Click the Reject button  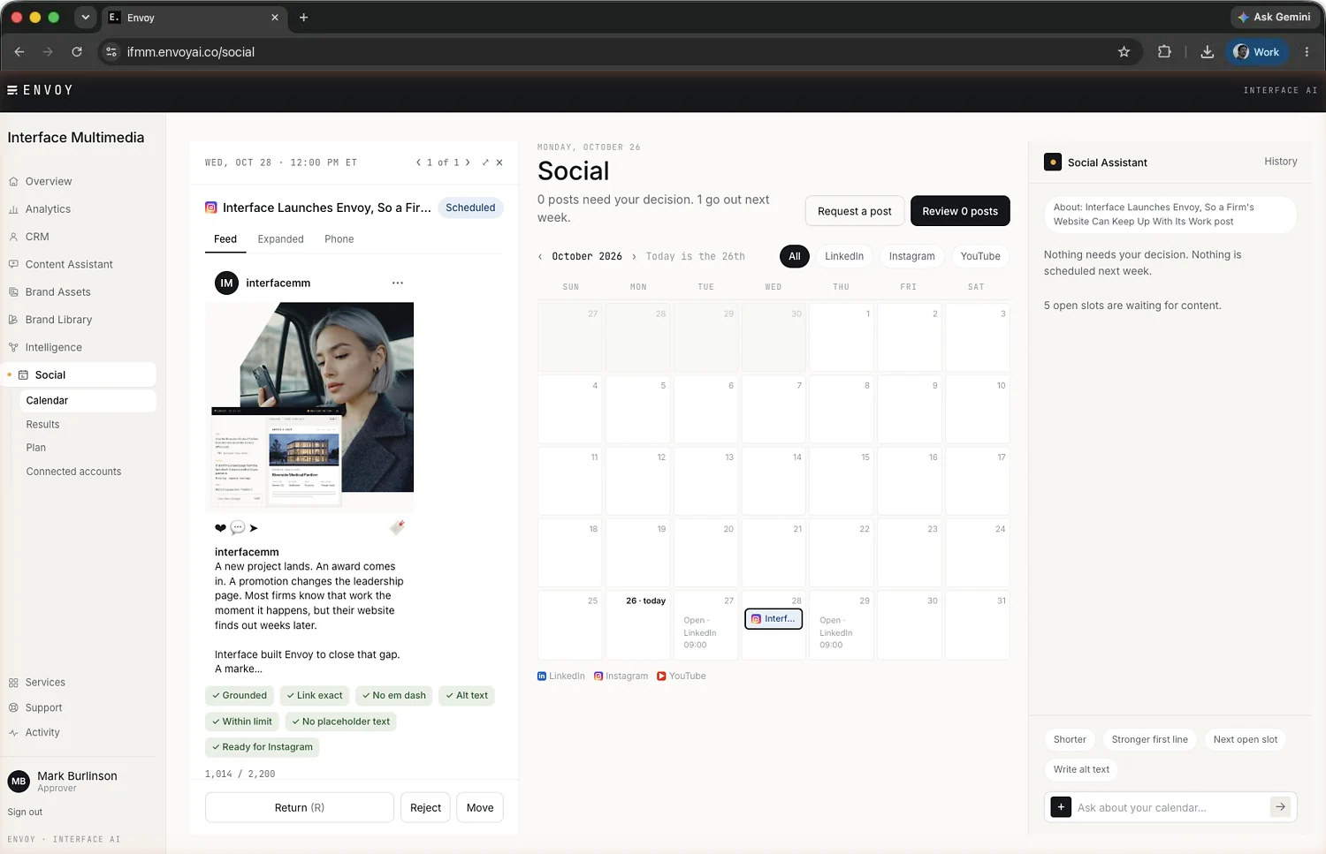[425, 807]
